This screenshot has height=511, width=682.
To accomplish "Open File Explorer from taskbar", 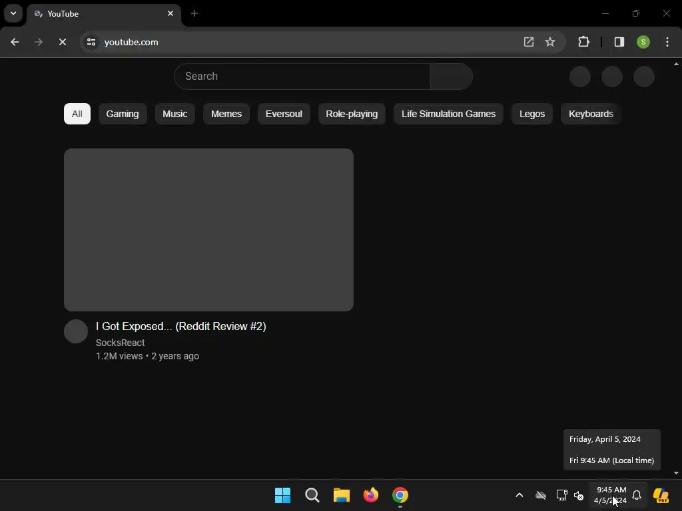I will (342, 495).
